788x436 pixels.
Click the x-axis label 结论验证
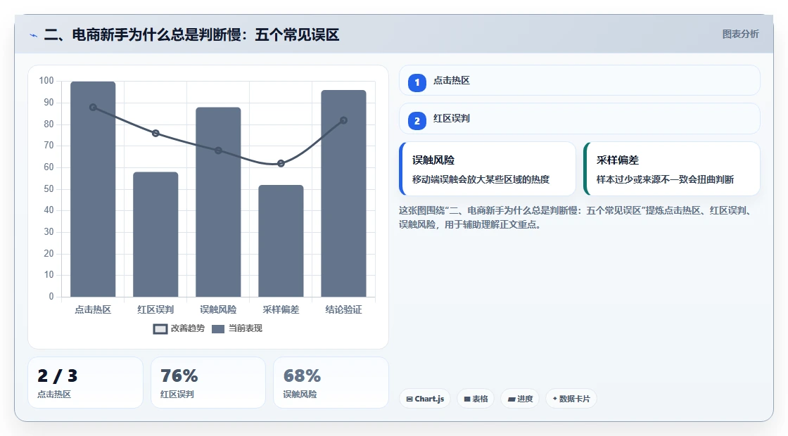pos(344,310)
